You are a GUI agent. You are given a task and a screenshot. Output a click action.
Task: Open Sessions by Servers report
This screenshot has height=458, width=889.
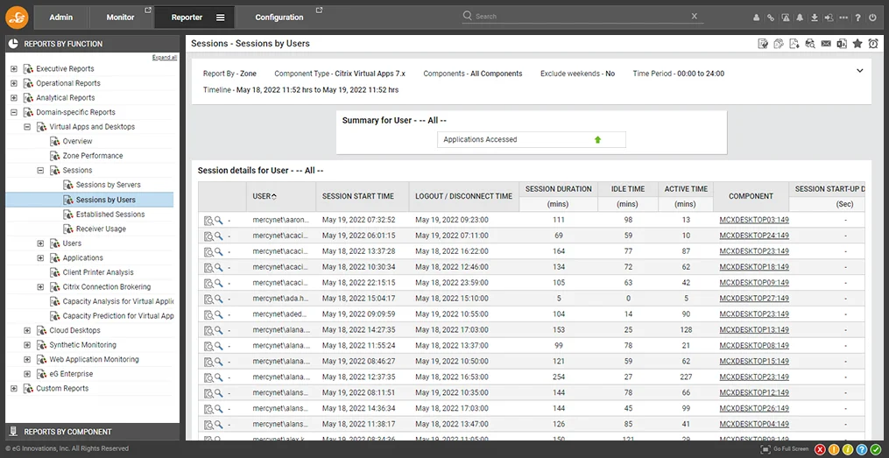(x=108, y=185)
